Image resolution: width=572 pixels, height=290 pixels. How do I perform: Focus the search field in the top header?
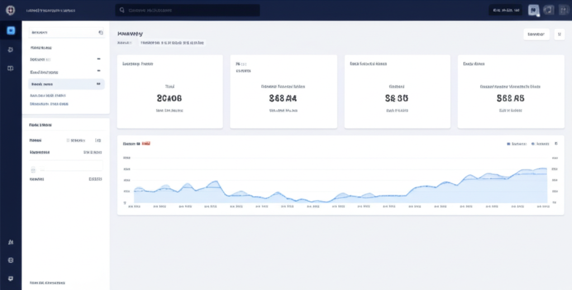click(187, 11)
